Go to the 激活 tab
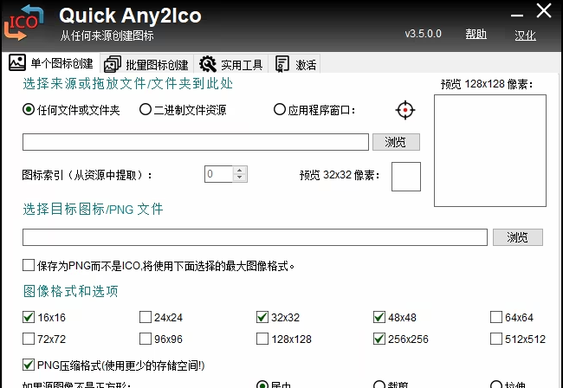The width and height of the screenshot is (563, 388). 296,65
